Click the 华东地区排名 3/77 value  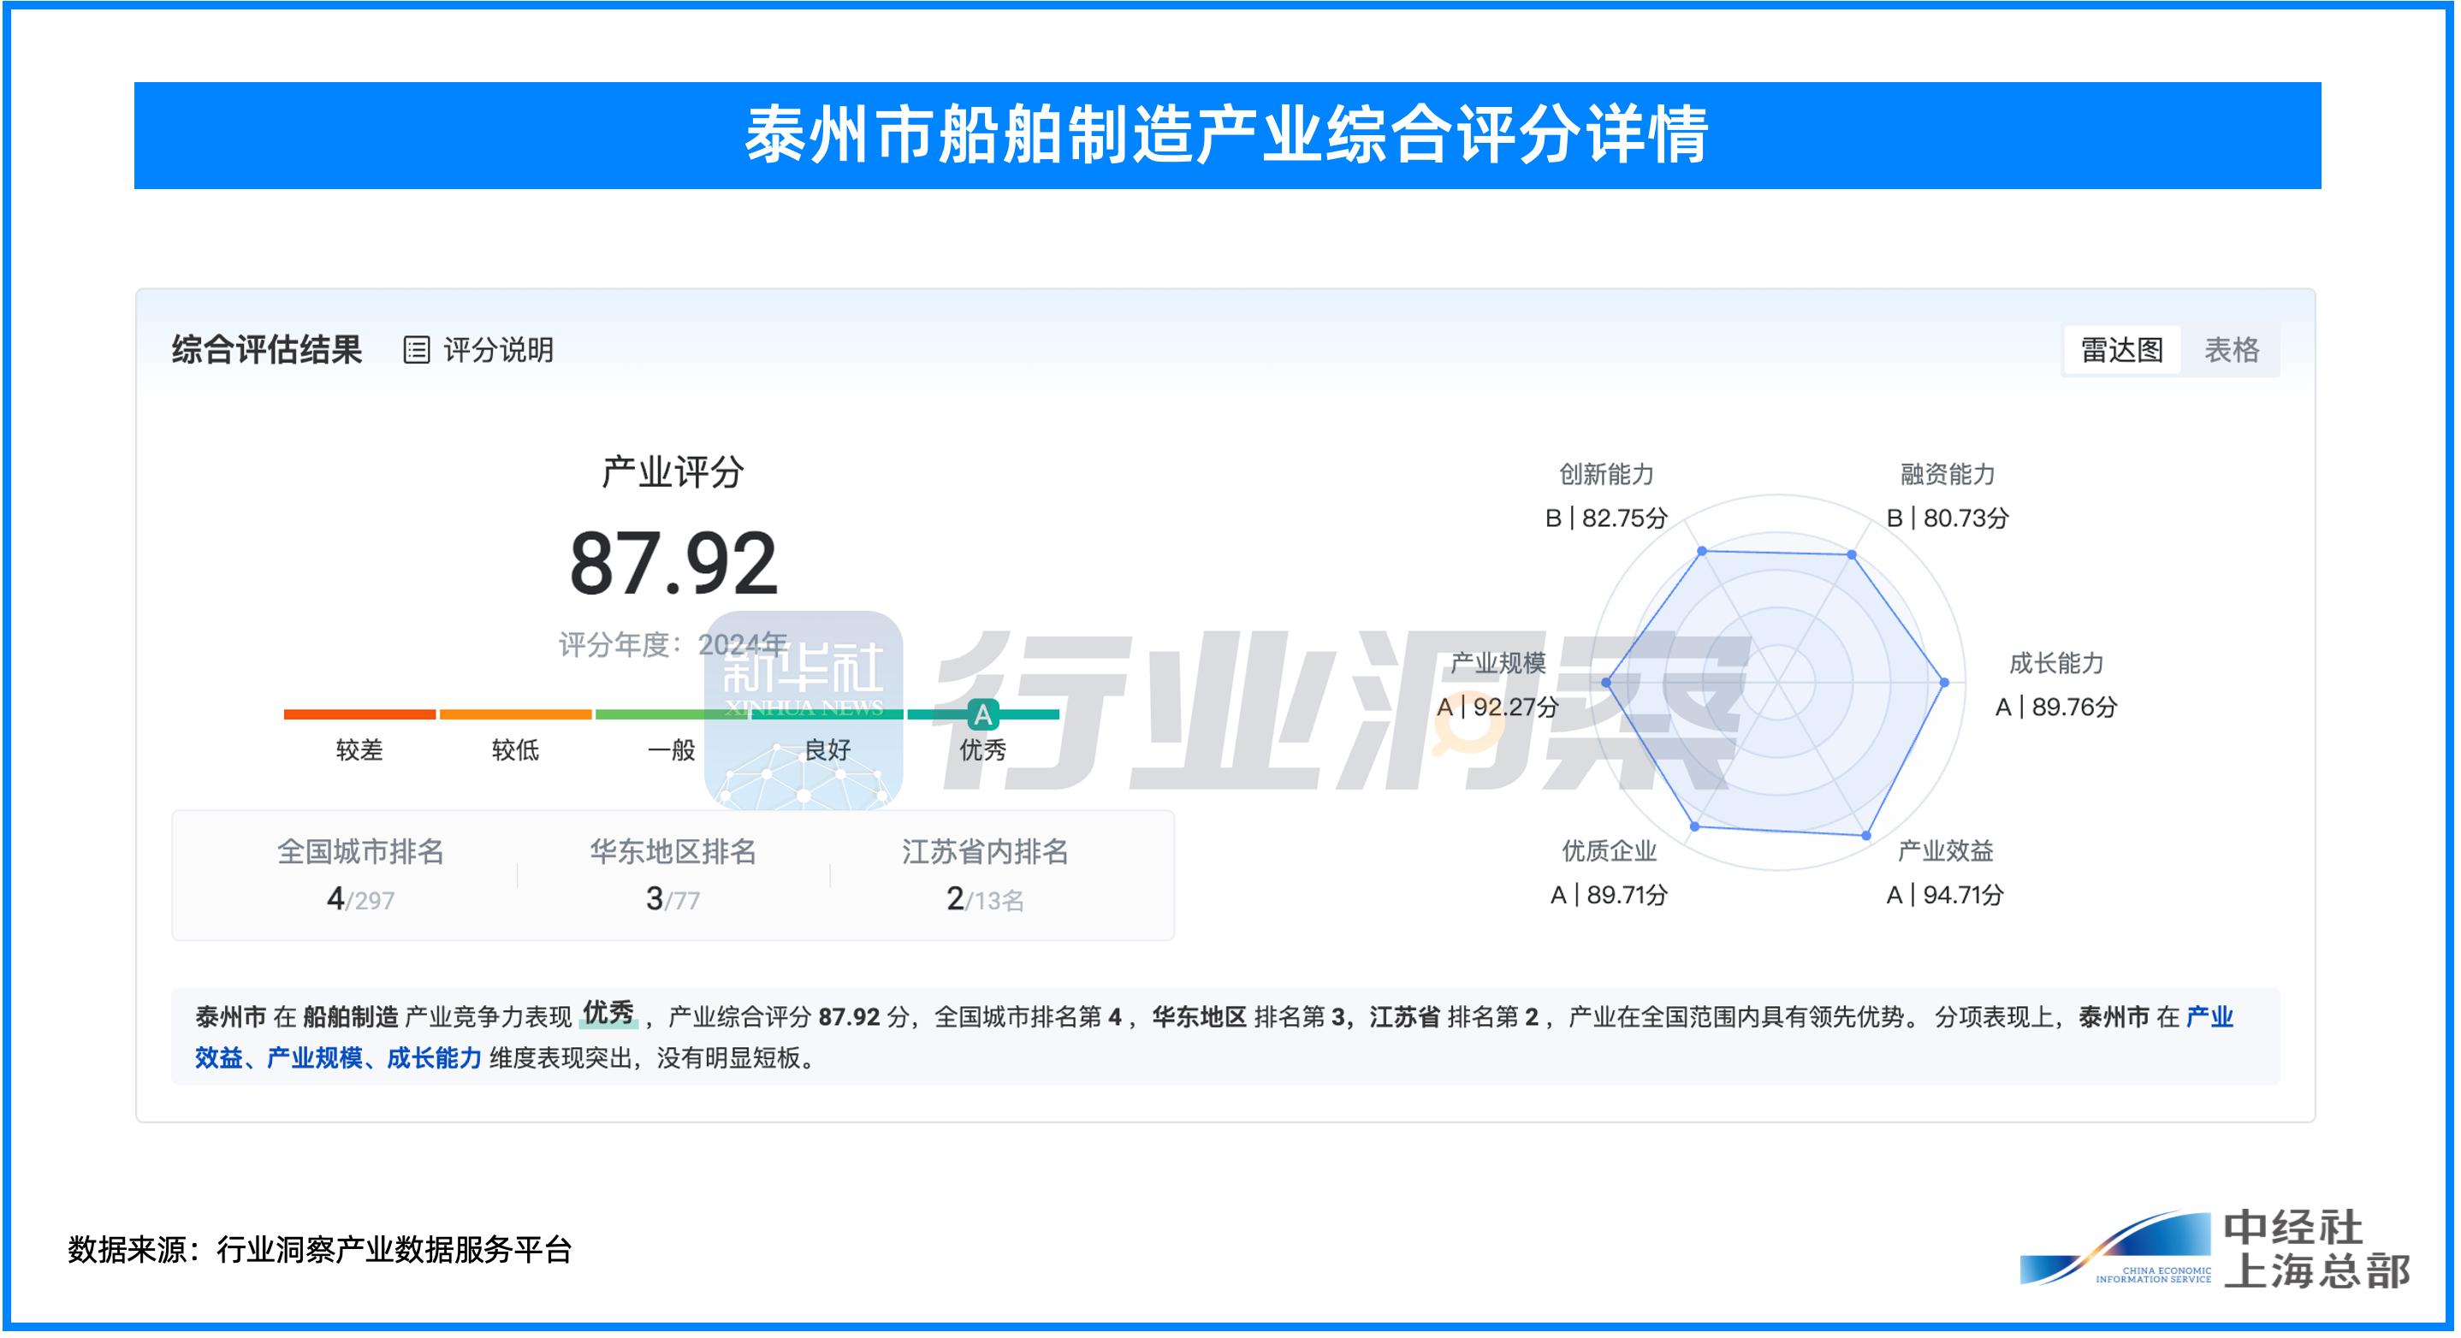pos(673,898)
